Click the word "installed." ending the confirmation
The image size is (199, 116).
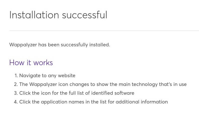100,45
